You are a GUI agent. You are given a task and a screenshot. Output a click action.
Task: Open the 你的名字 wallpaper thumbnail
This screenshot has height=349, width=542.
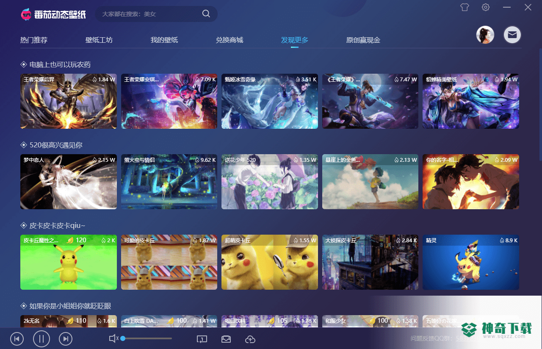[x=471, y=182]
